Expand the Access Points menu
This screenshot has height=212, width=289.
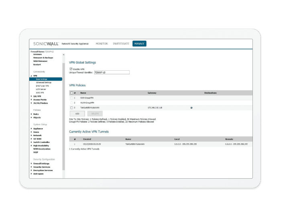click(x=31, y=100)
